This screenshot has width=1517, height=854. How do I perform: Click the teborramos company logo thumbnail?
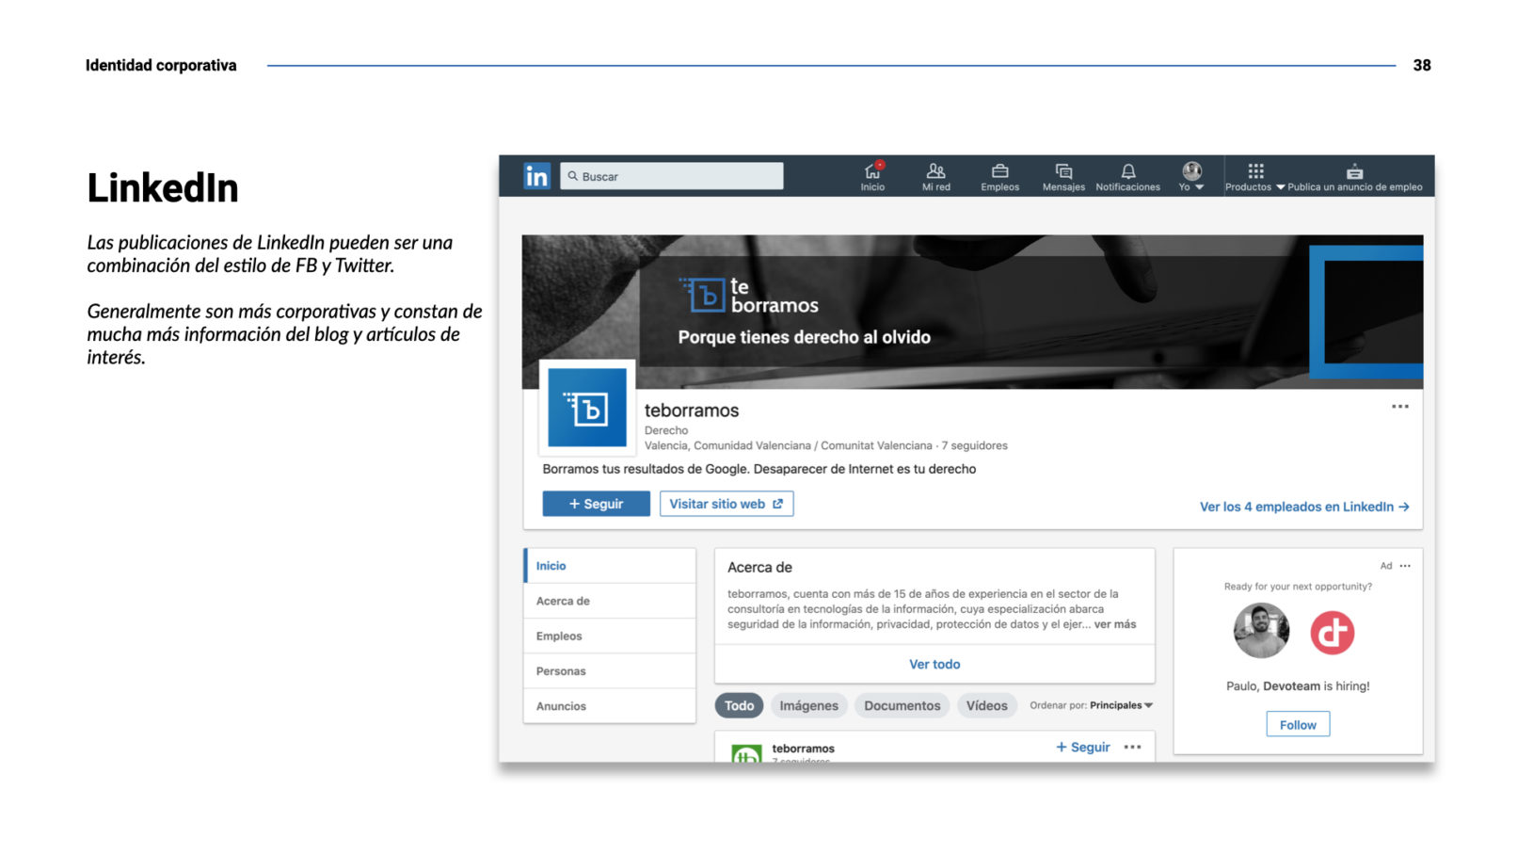tap(587, 407)
